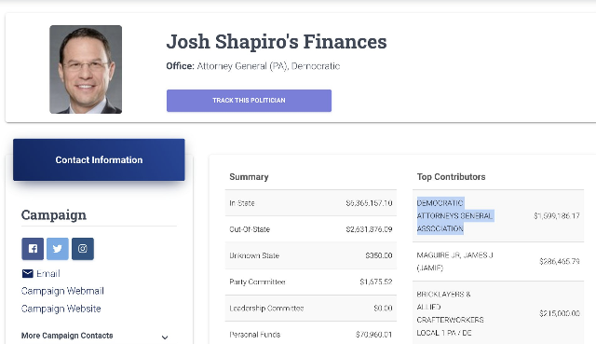Open the campaign Facebook page icon
The height and width of the screenshot is (344, 596).
[33, 249]
